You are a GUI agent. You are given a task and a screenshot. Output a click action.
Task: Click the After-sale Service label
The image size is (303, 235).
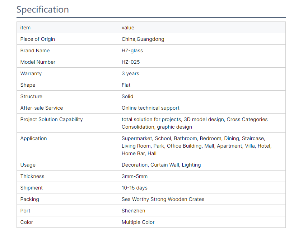point(42,108)
